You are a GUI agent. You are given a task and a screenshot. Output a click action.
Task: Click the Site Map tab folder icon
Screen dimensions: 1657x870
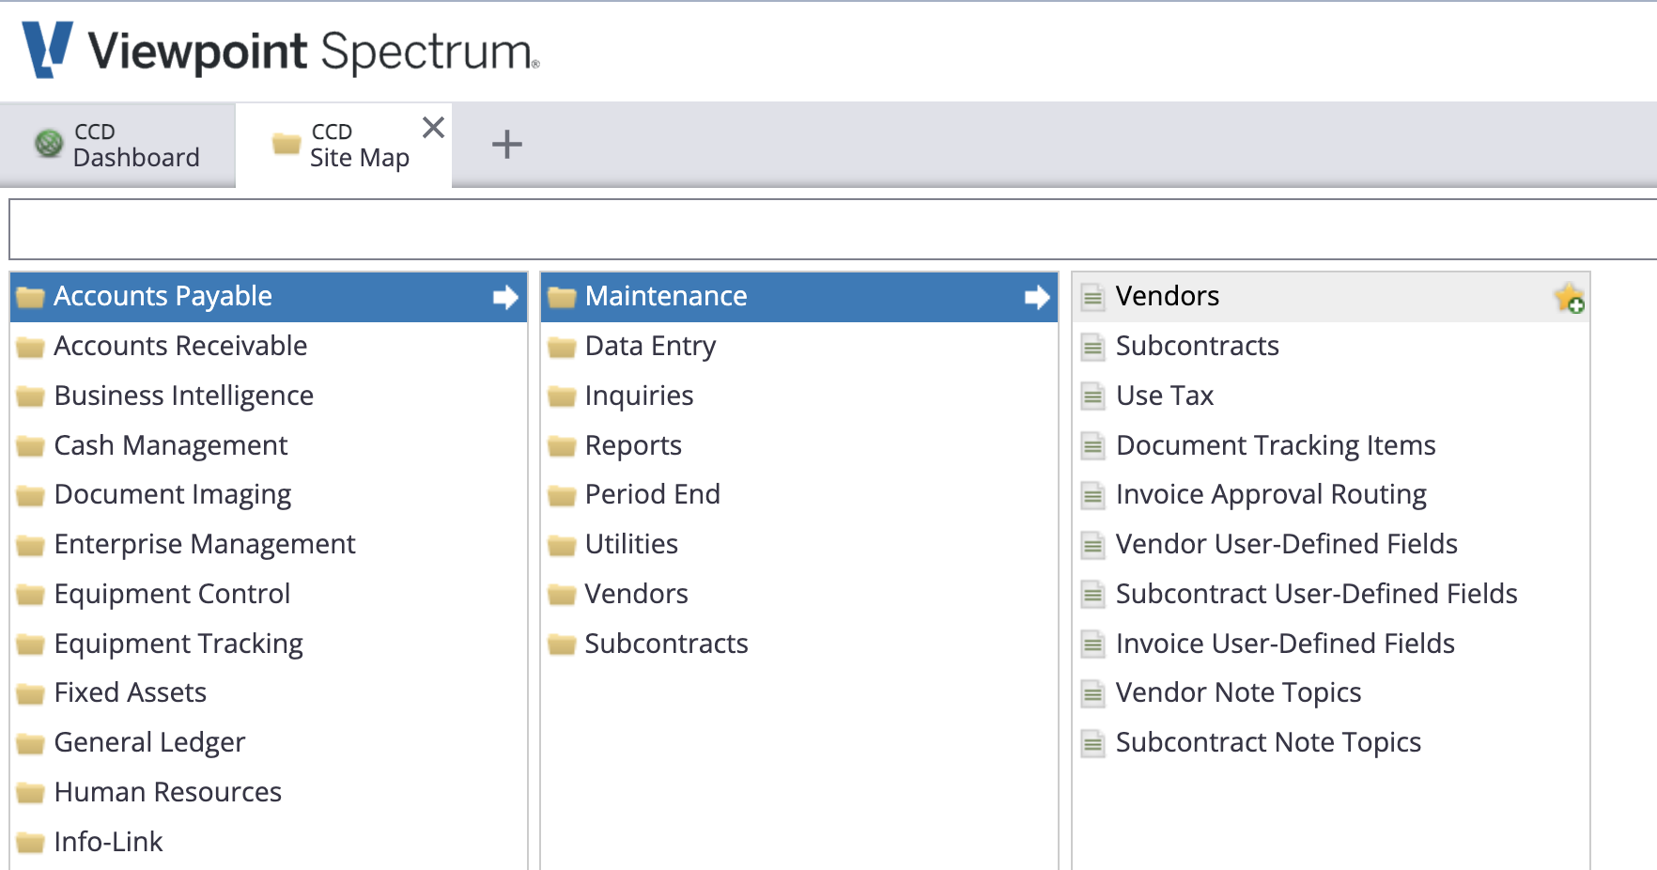[x=286, y=144]
